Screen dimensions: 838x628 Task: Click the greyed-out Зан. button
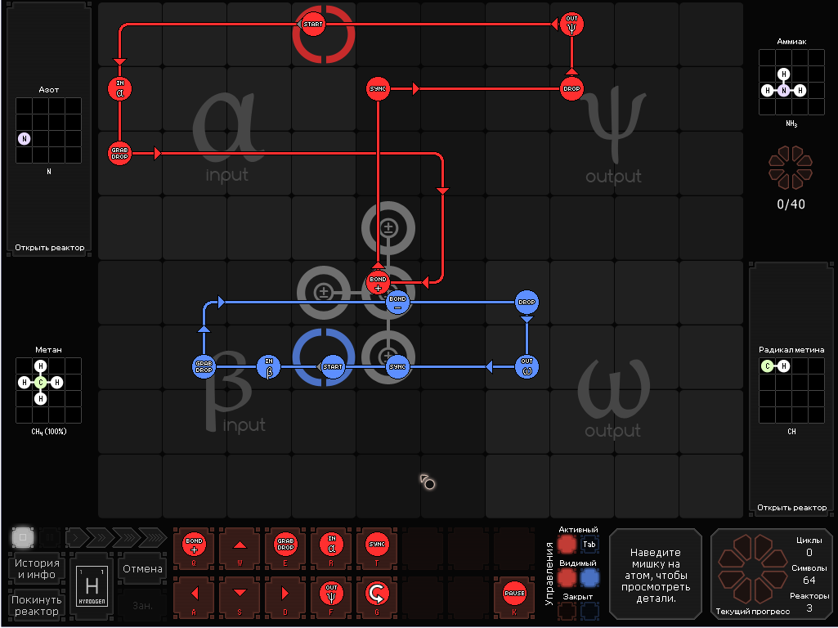143,606
